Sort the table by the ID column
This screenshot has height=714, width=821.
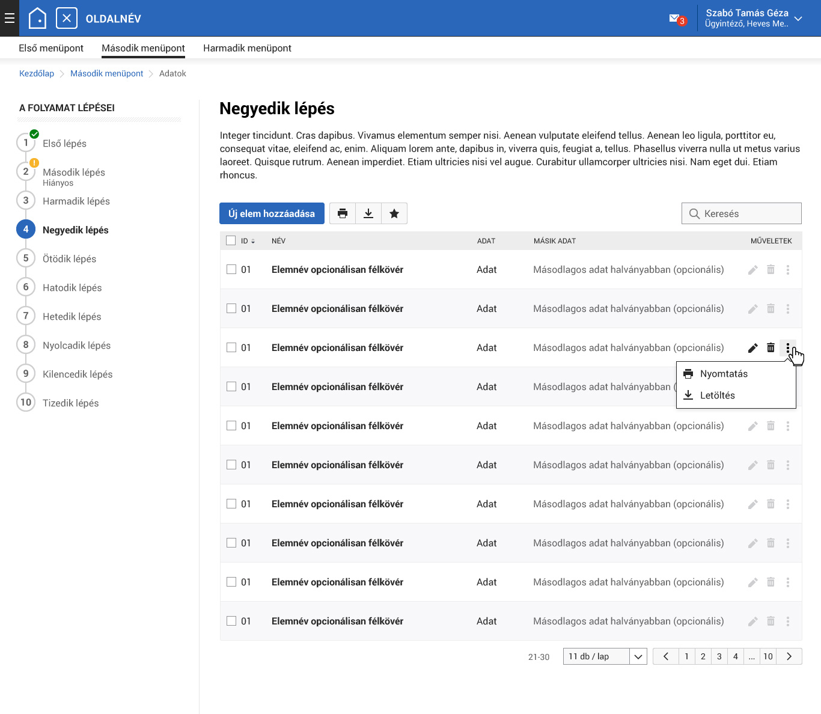click(248, 241)
